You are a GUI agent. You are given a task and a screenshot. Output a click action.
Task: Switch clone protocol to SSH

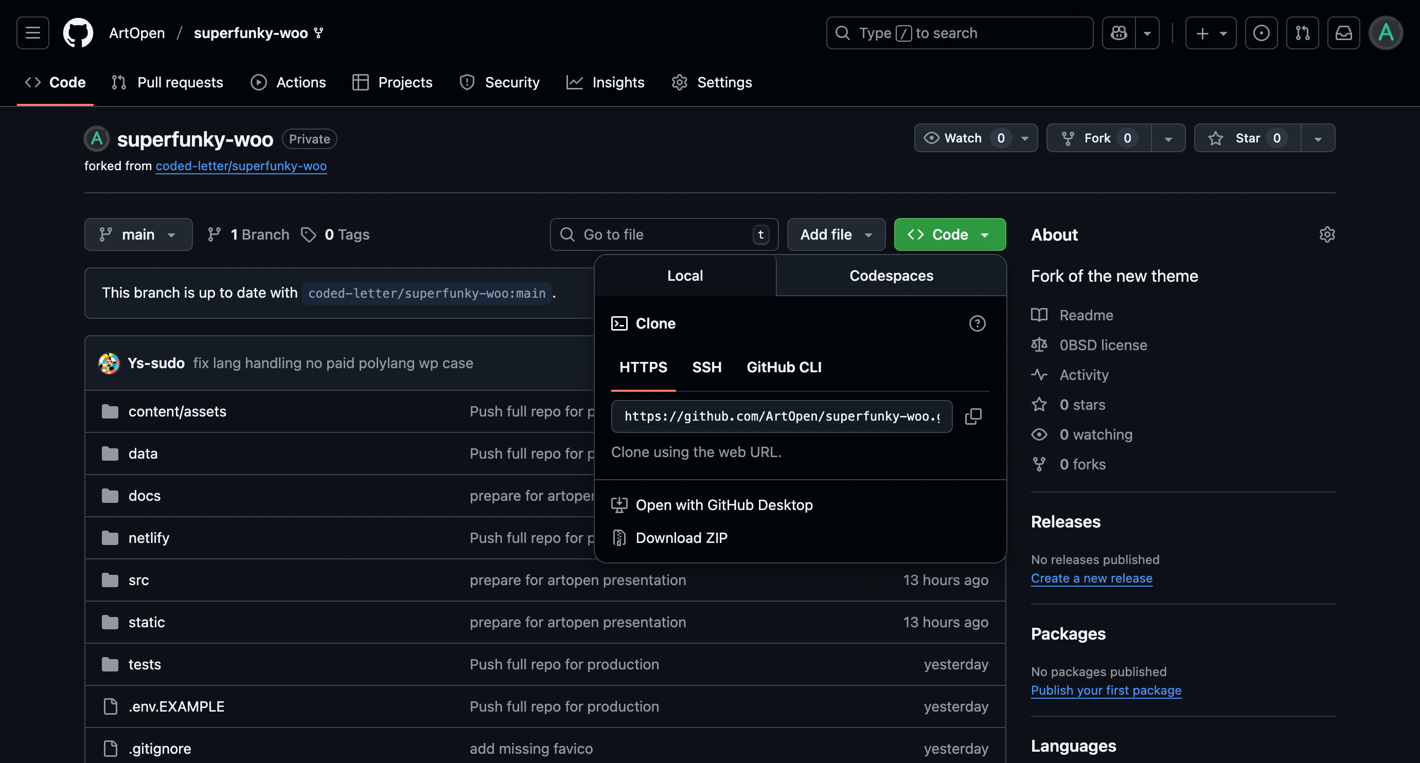[x=707, y=368]
